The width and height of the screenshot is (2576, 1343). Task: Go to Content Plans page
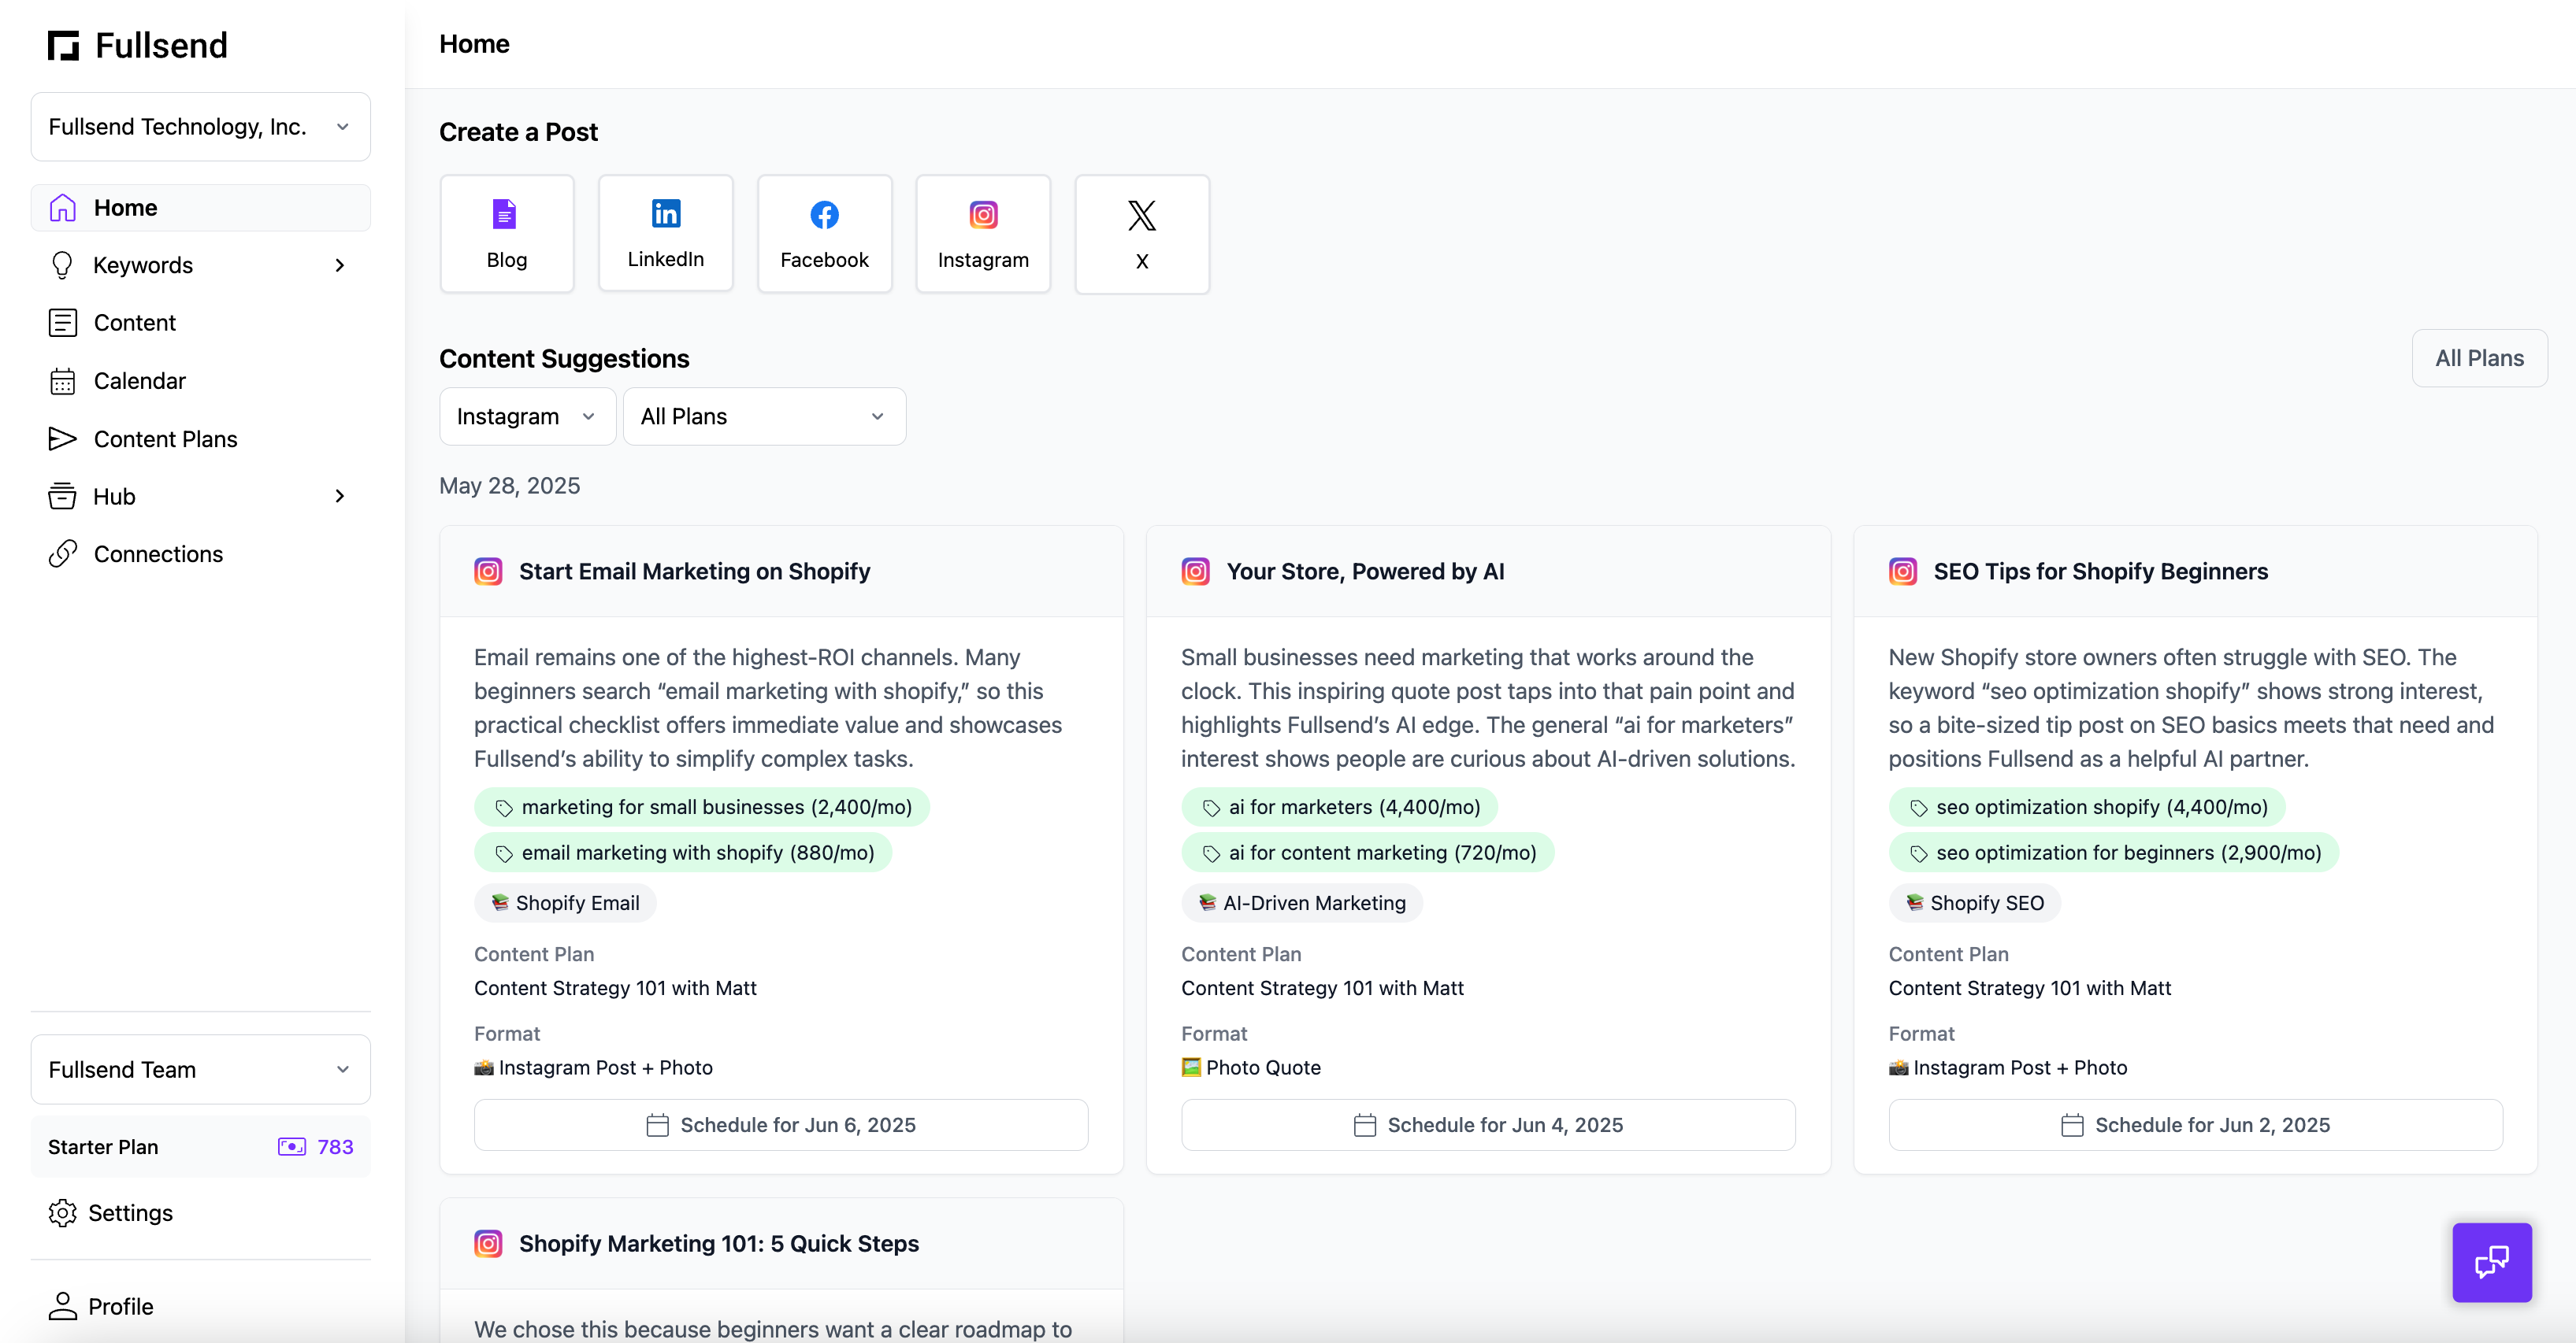point(165,438)
